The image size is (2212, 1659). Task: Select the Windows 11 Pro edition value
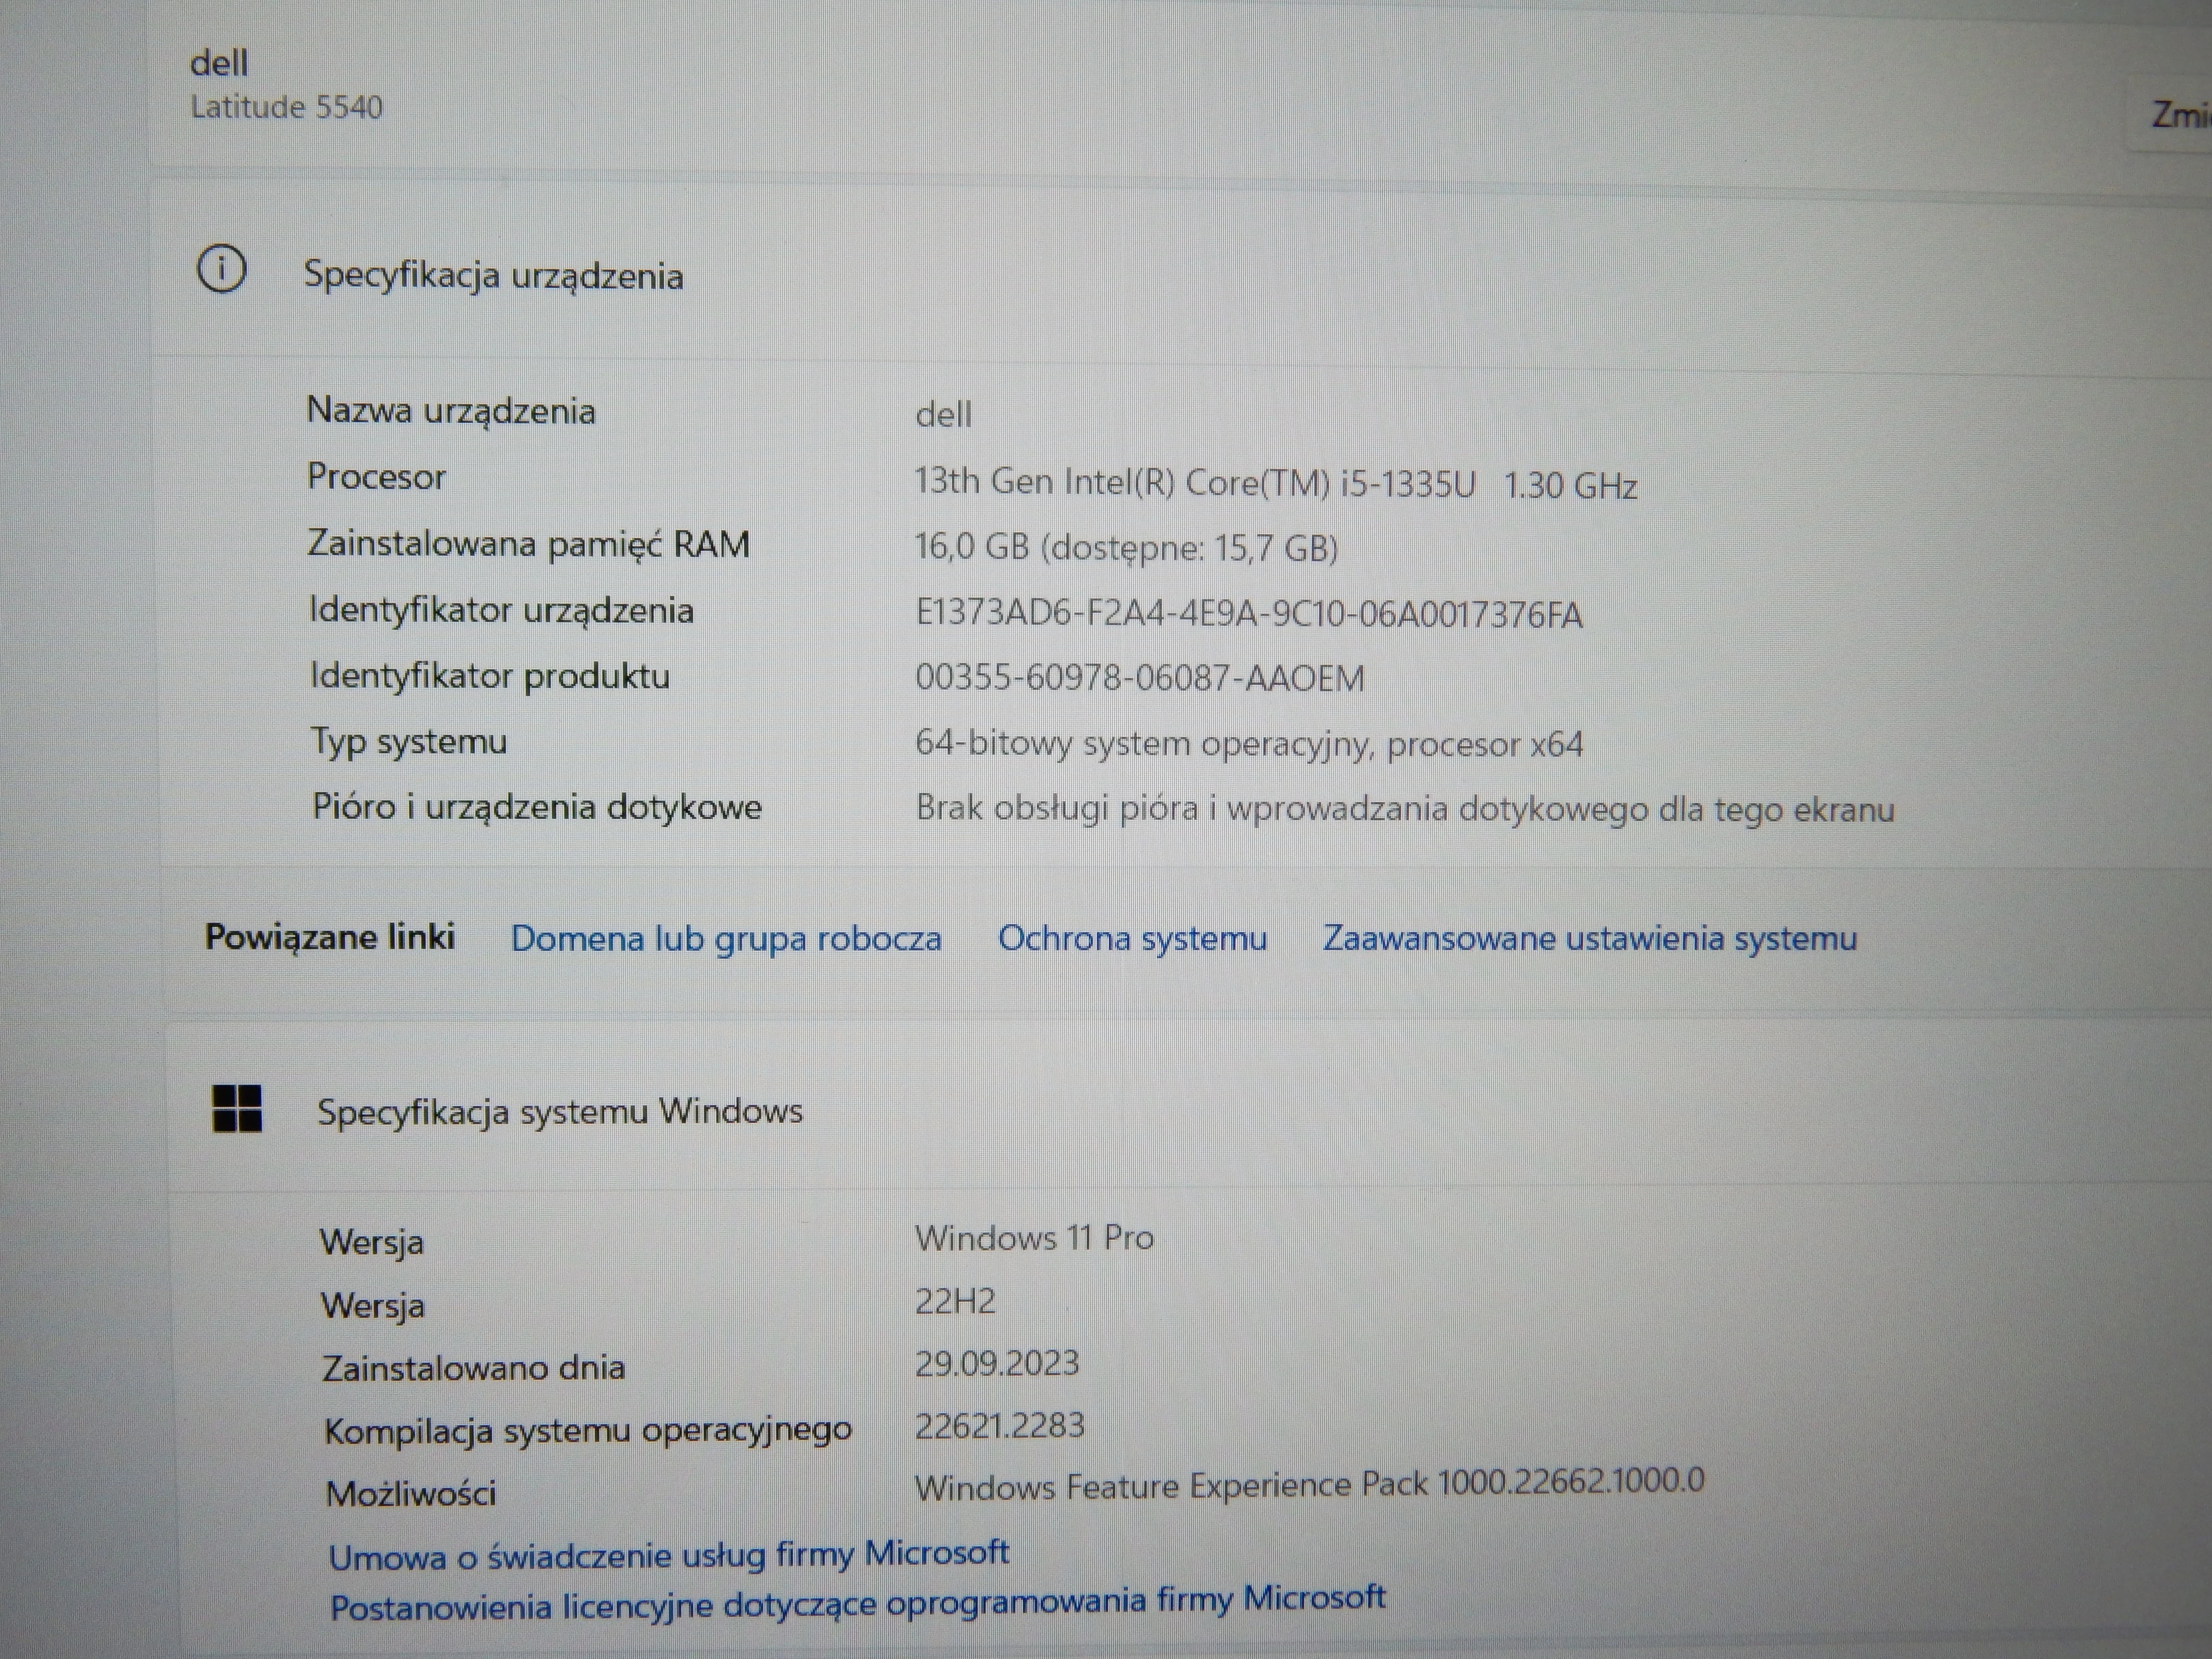(x=1034, y=1238)
